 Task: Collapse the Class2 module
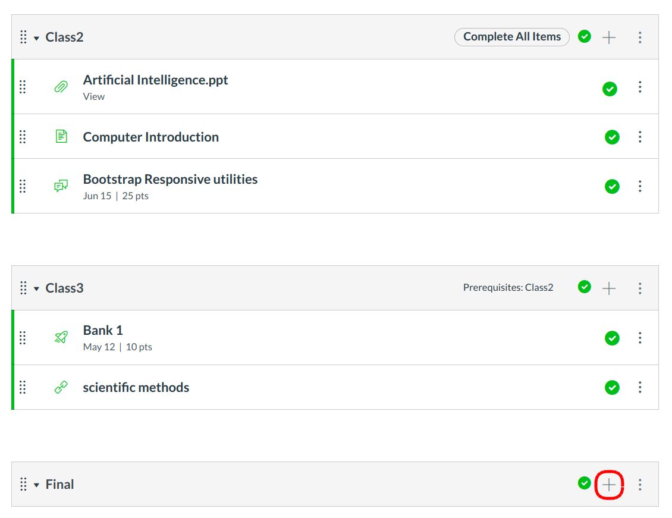click(x=36, y=38)
